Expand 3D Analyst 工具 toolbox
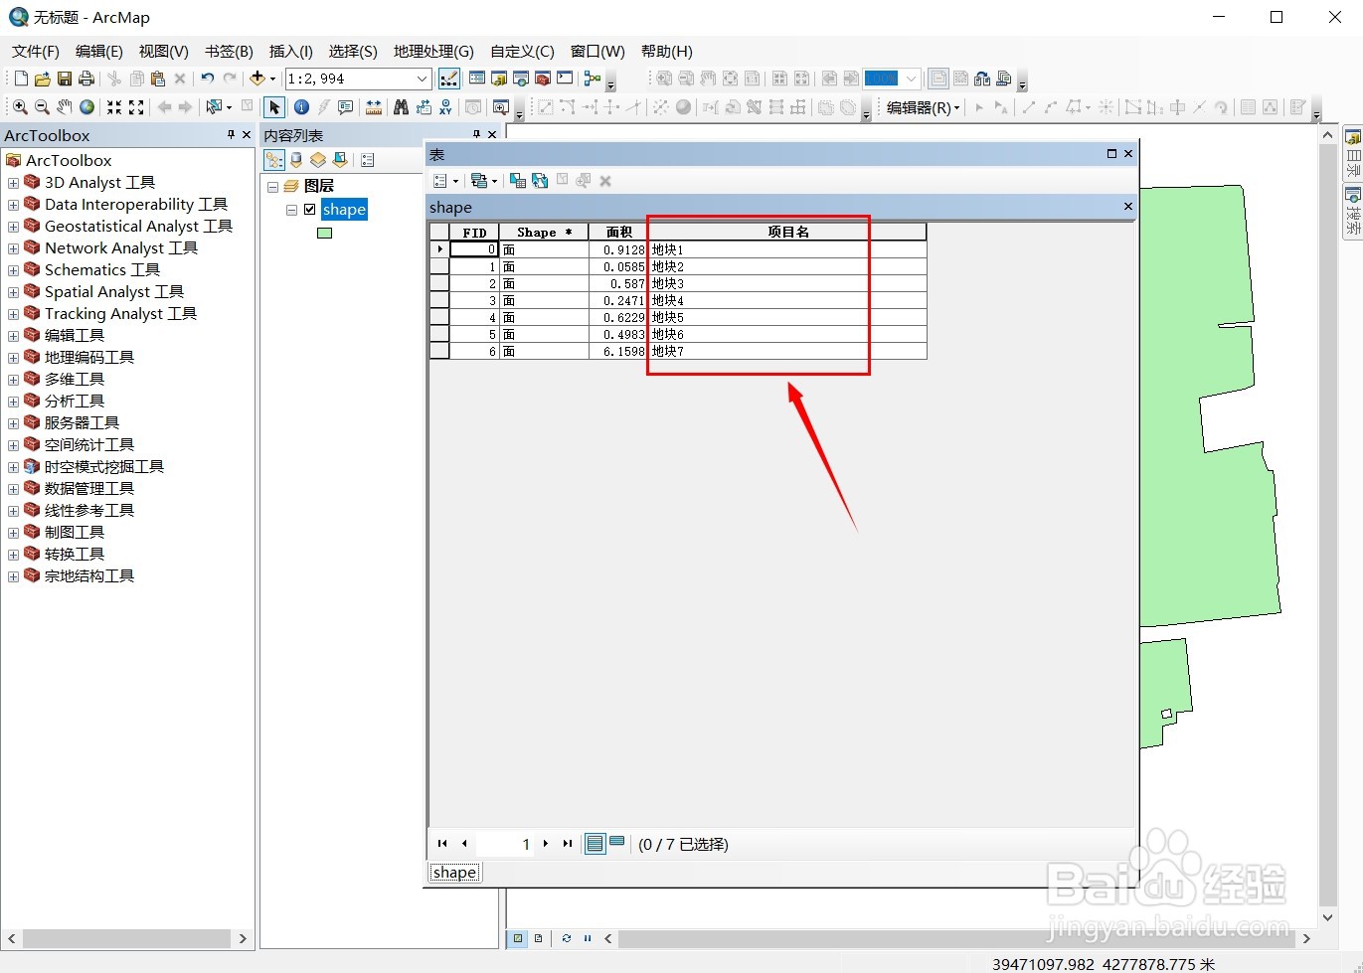1363x973 pixels. pos(13,183)
